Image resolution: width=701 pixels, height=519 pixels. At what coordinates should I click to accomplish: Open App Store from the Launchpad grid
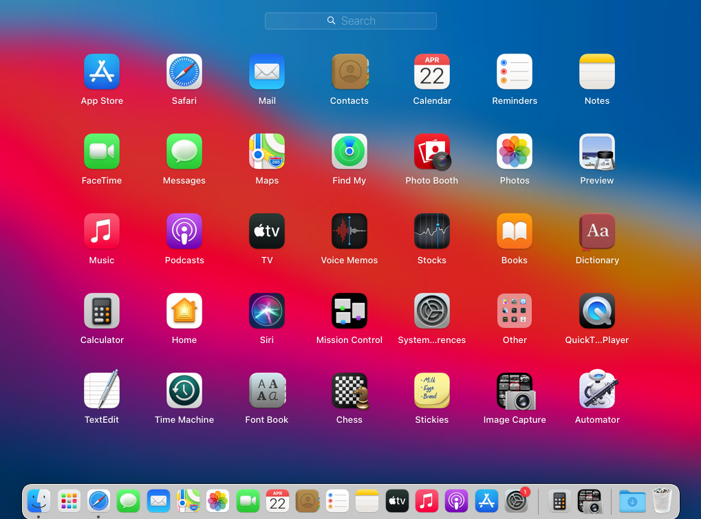click(x=102, y=72)
